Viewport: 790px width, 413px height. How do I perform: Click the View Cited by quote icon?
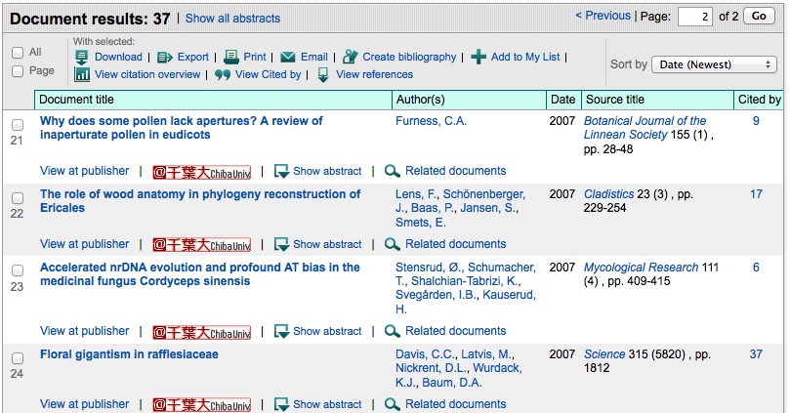point(223,74)
